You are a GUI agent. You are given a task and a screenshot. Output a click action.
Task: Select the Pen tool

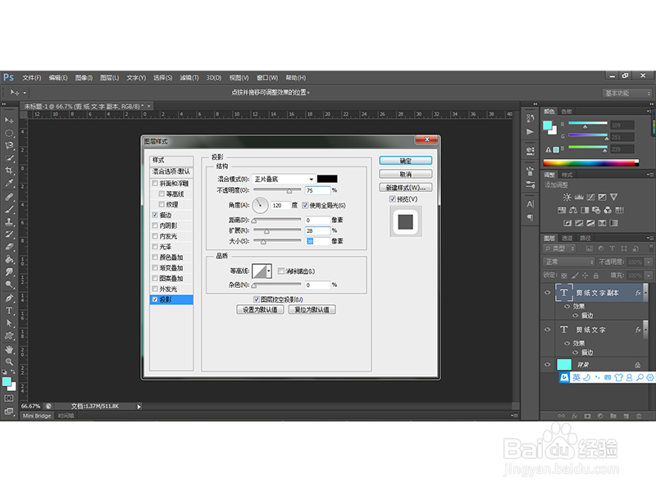coord(9,298)
